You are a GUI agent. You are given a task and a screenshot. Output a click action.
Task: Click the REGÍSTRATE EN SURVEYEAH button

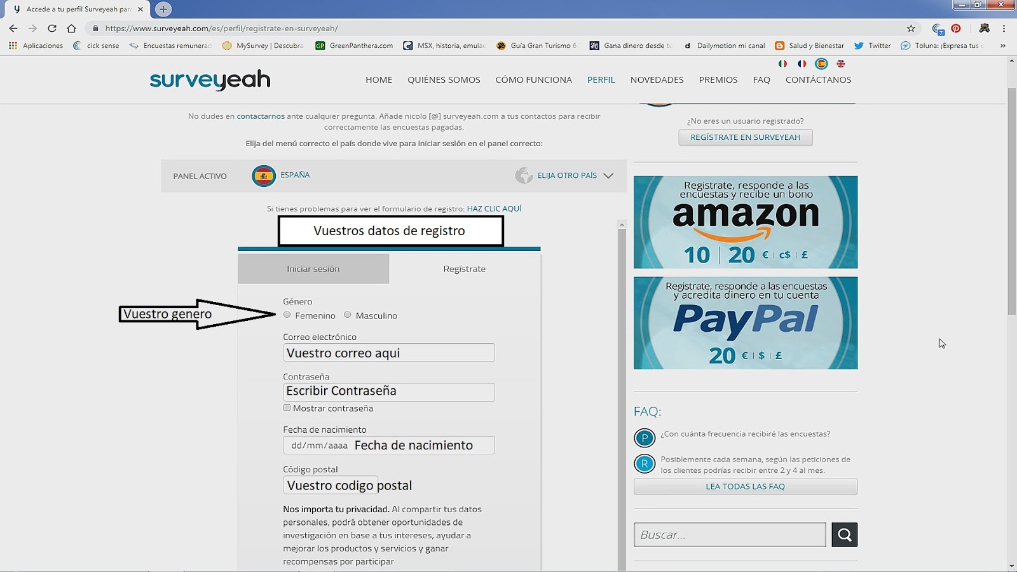(x=746, y=137)
